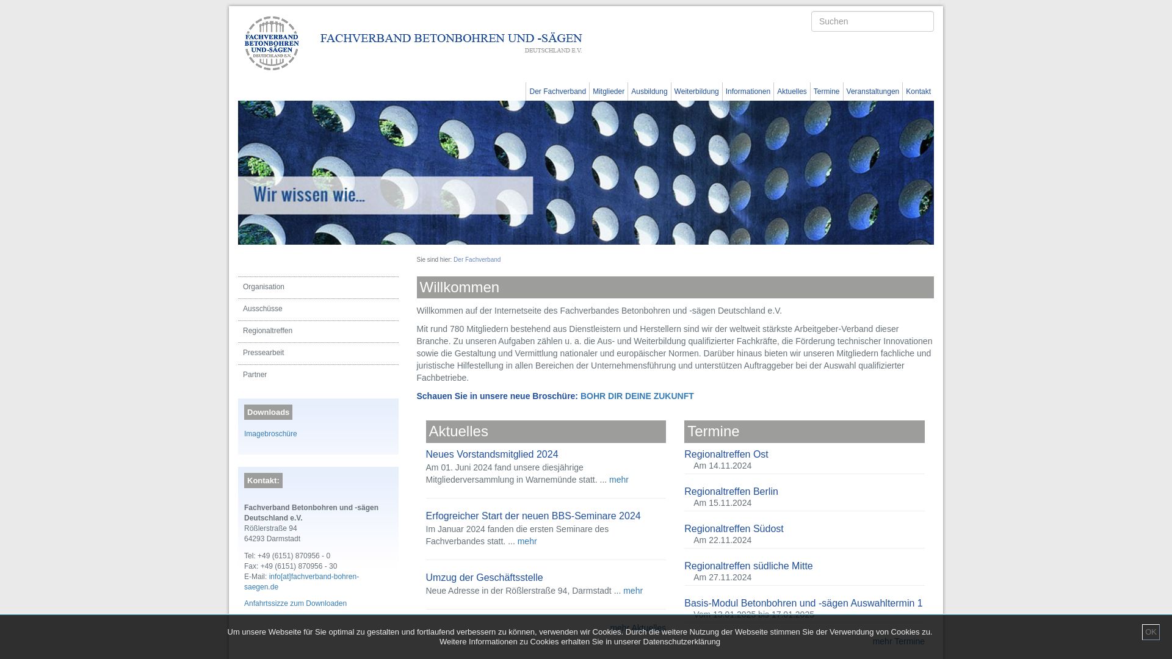Open Regionaltreffen Berlin event

[x=731, y=492]
